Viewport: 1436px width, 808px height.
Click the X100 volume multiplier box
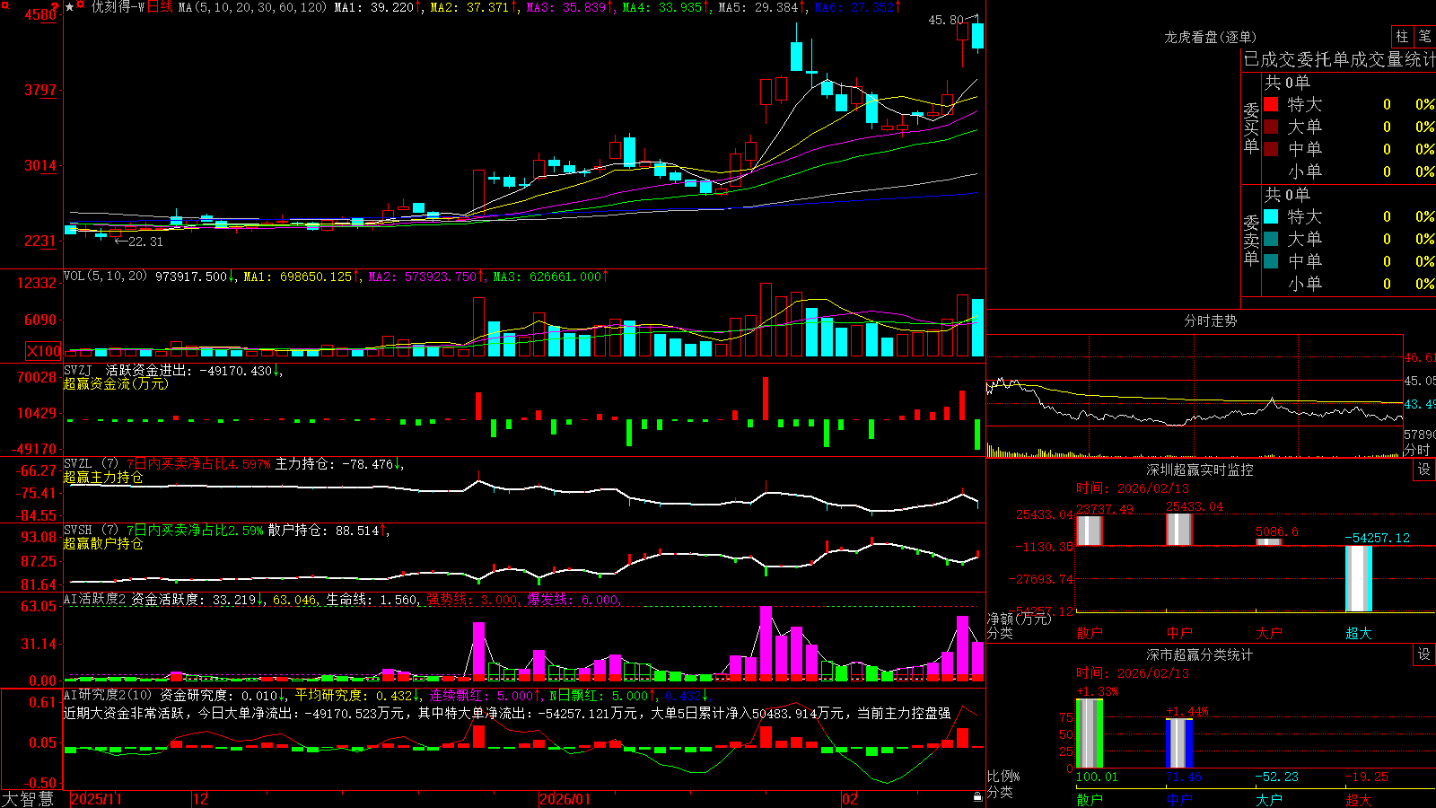tap(43, 351)
